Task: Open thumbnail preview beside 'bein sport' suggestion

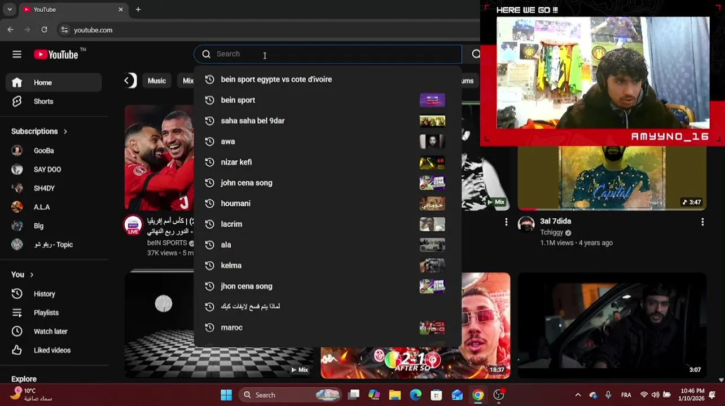Action: coord(432,100)
